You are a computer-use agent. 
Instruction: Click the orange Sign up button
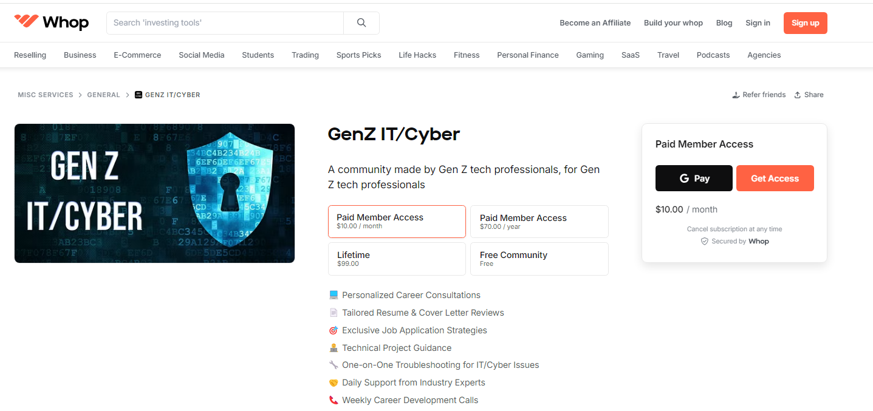pos(806,23)
